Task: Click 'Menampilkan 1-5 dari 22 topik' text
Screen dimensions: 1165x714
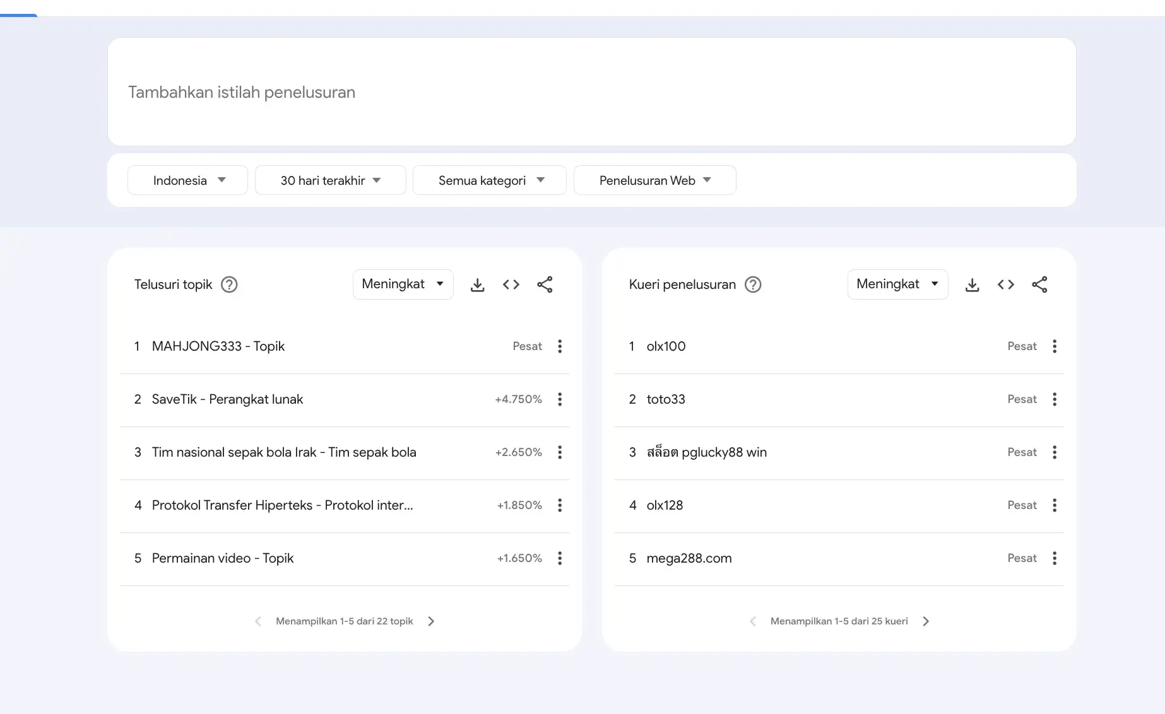Action: tap(345, 621)
